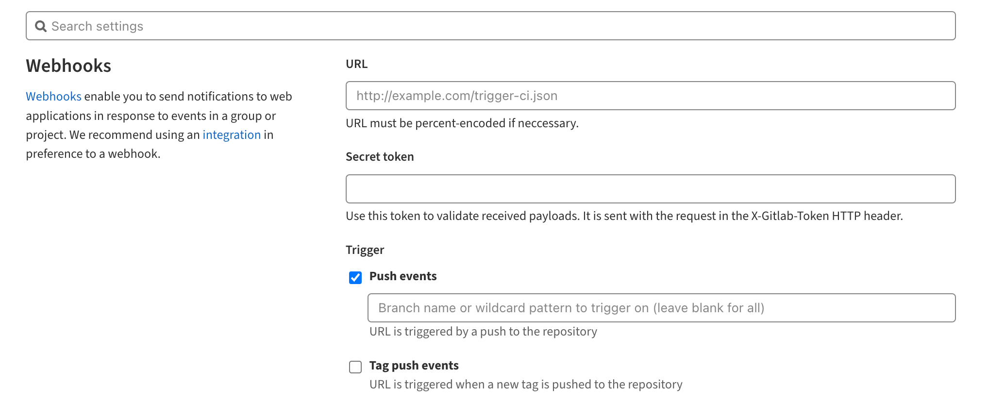Viewport: 1005px width, 403px height.
Task: Click the magnifier icon in the search bar
Action: (41, 26)
